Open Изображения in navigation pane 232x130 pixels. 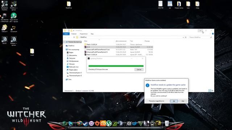(x=72, y=61)
